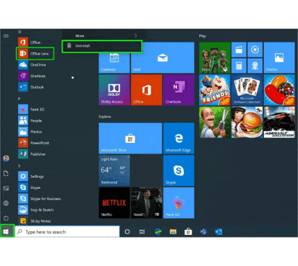Open Pictures from Start sidebar

pos(6,188)
